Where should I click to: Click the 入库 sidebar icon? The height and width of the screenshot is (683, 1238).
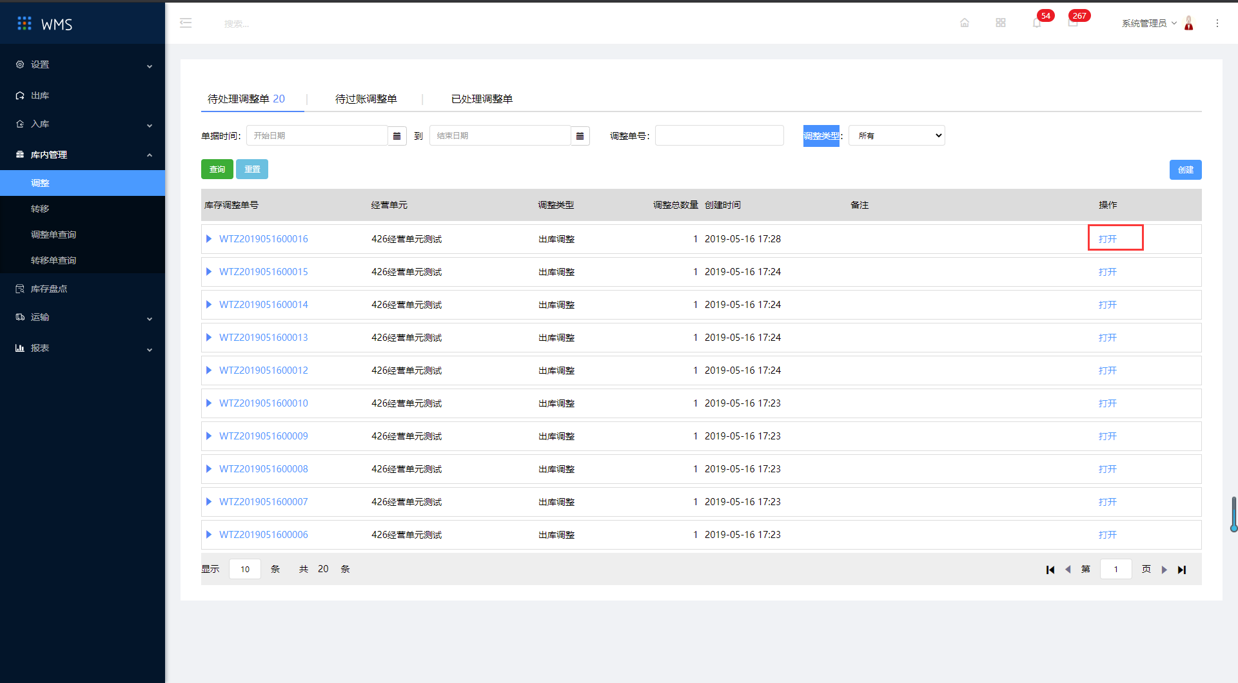pos(20,124)
